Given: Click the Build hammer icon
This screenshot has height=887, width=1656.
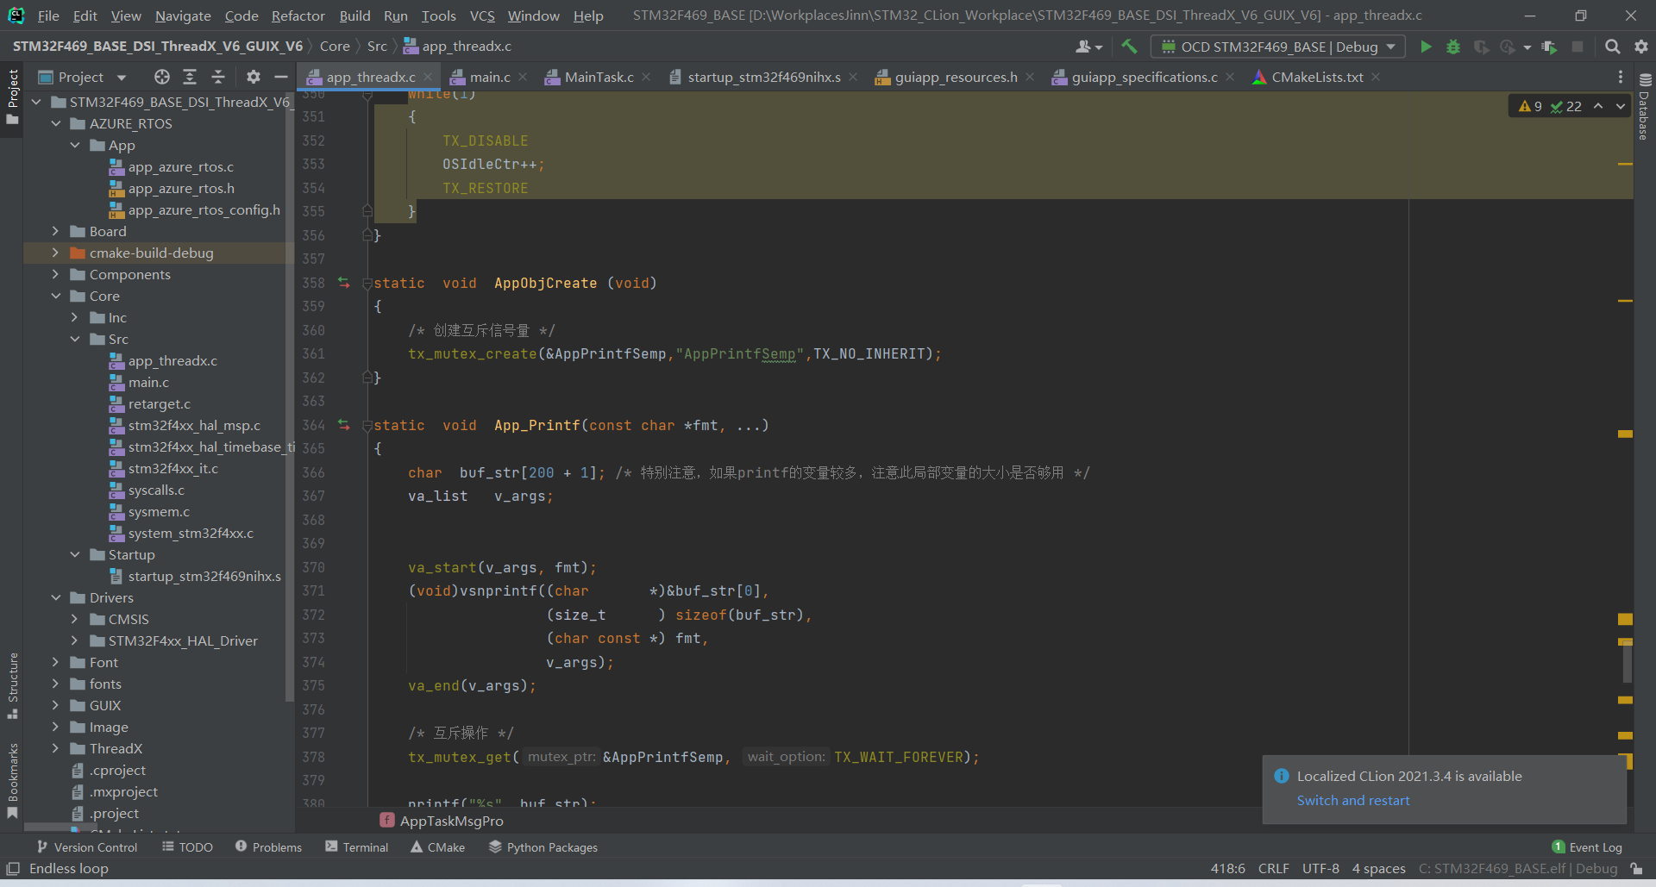Looking at the screenshot, I should point(1129,47).
